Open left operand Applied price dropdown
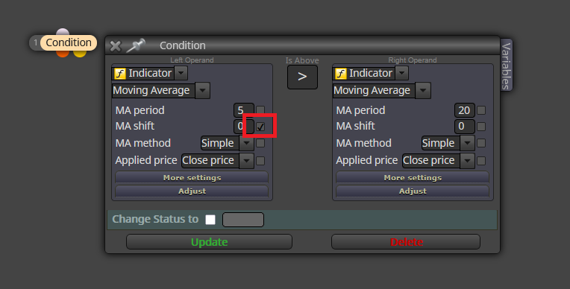570x289 pixels. point(246,160)
